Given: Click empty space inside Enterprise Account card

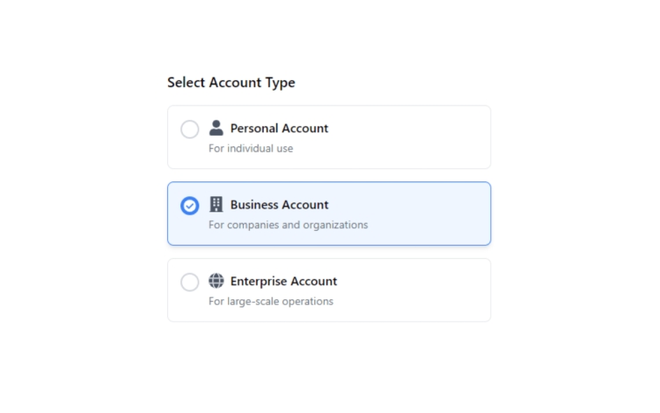Looking at the screenshot, I should 417,290.
